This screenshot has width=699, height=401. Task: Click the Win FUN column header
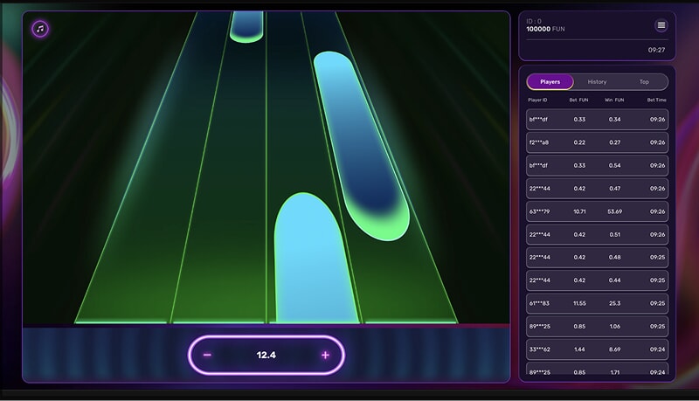click(614, 100)
